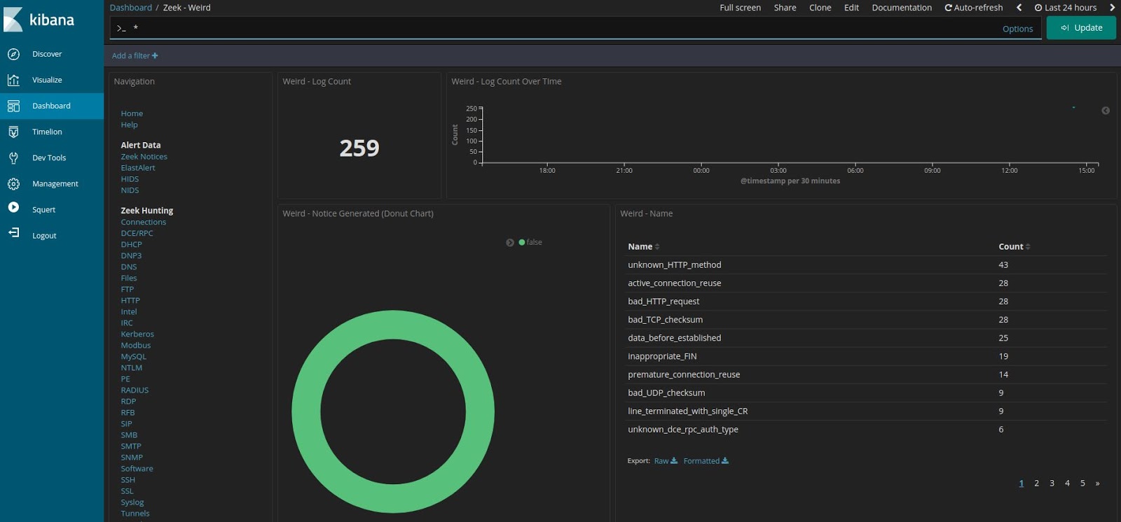The width and height of the screenshot is (1121, 522).
Task: Click the 259 log count metric
Action: point(359,148)
